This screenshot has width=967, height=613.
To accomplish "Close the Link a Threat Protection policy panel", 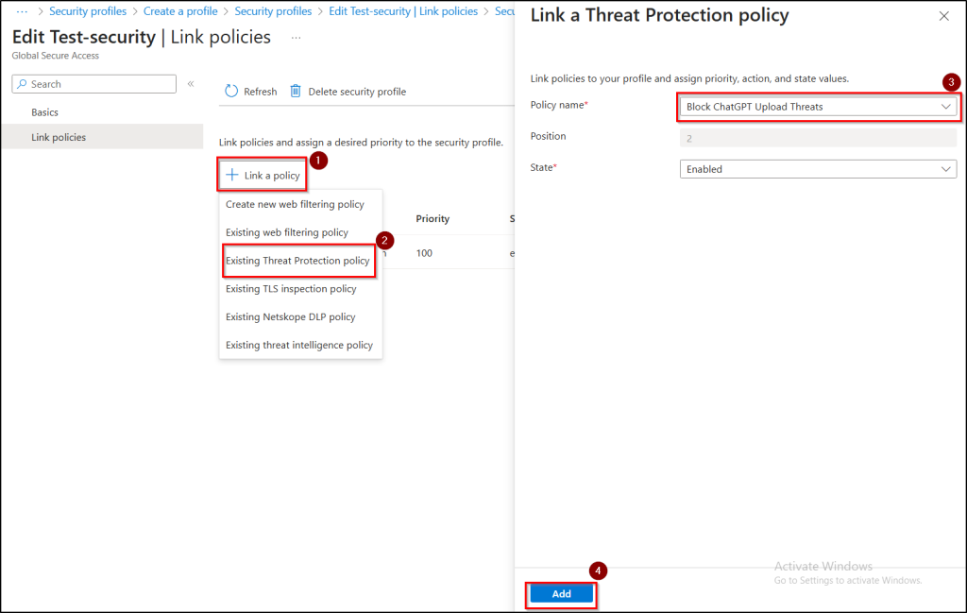I will coord(943,16).
